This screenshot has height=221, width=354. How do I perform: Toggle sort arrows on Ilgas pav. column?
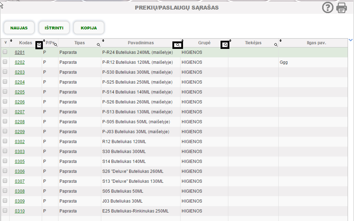[280, 41]
